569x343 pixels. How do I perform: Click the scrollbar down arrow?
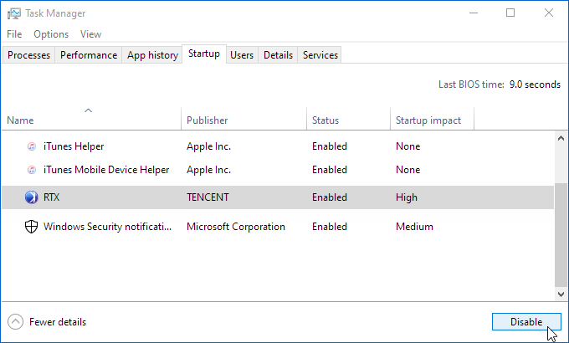(561, 294)
